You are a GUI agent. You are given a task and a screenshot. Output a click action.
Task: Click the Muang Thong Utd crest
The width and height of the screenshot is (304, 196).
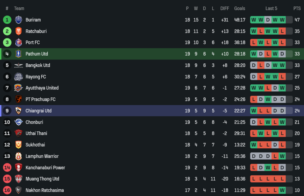pyautogui.click(x=18, y=179)
